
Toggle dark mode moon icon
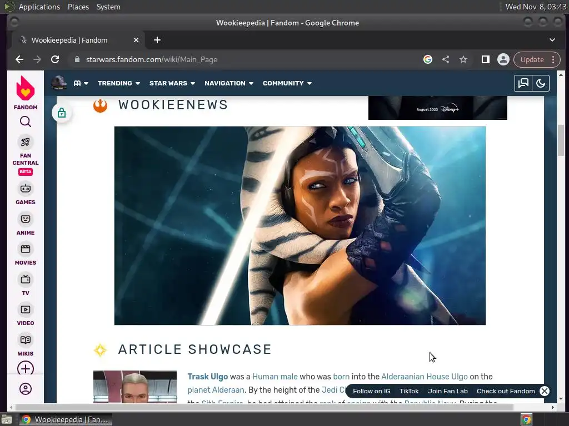(541, 83)
